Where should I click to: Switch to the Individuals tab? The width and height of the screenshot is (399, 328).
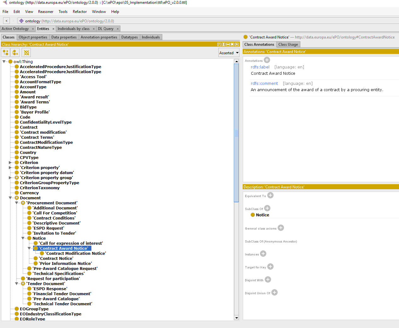[x=151, y=37]
